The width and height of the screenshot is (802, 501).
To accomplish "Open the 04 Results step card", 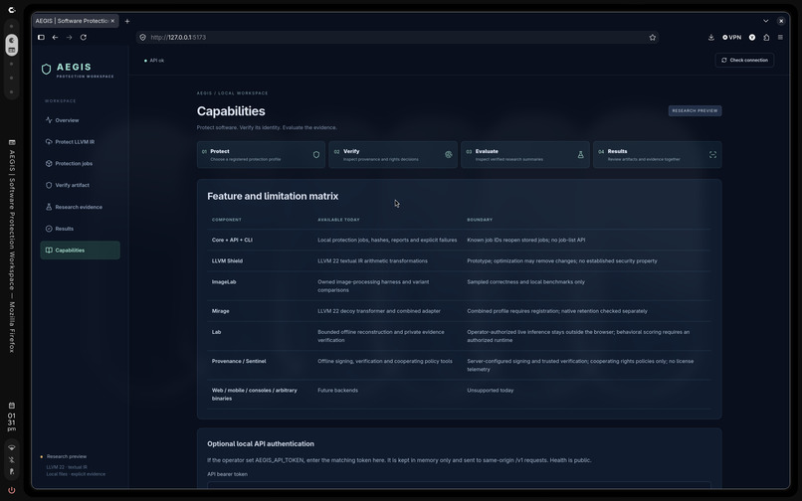I will click(658, 155).
